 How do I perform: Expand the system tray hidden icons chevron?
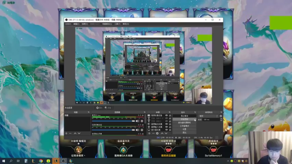tap(228, 161)
